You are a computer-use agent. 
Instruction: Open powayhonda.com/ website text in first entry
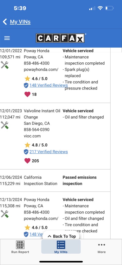coord(41,69)
